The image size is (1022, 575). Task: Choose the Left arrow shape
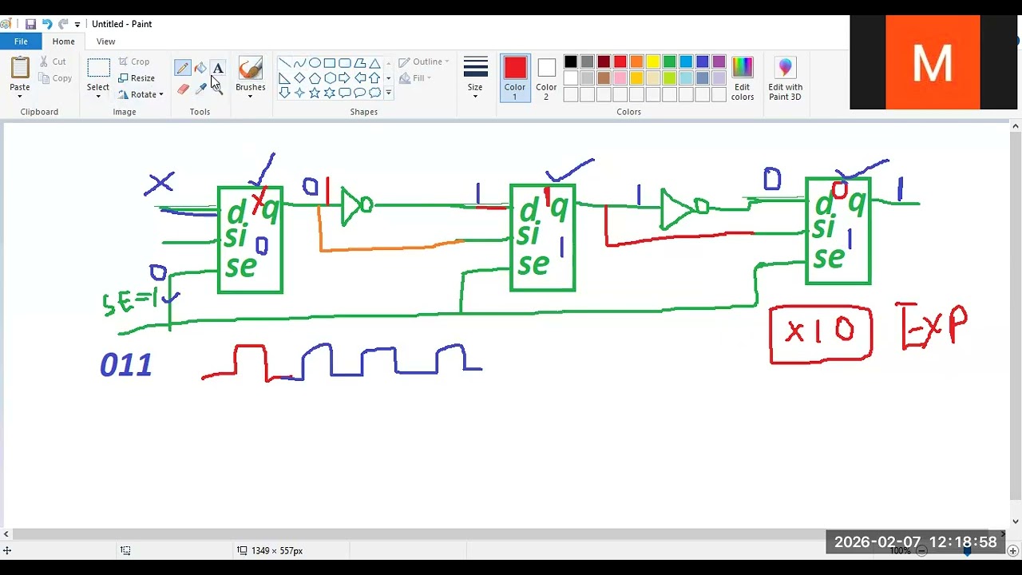click(x=360, y=78)
